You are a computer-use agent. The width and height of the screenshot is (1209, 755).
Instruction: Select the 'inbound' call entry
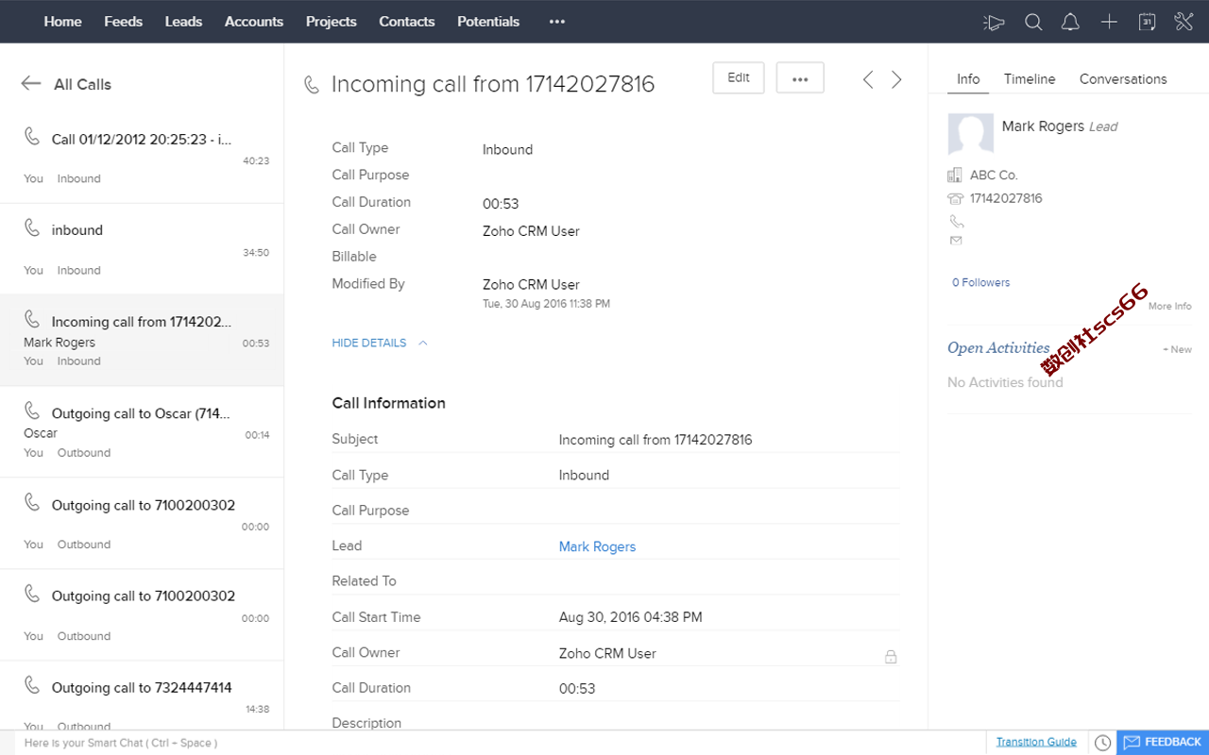coord(142,249)
